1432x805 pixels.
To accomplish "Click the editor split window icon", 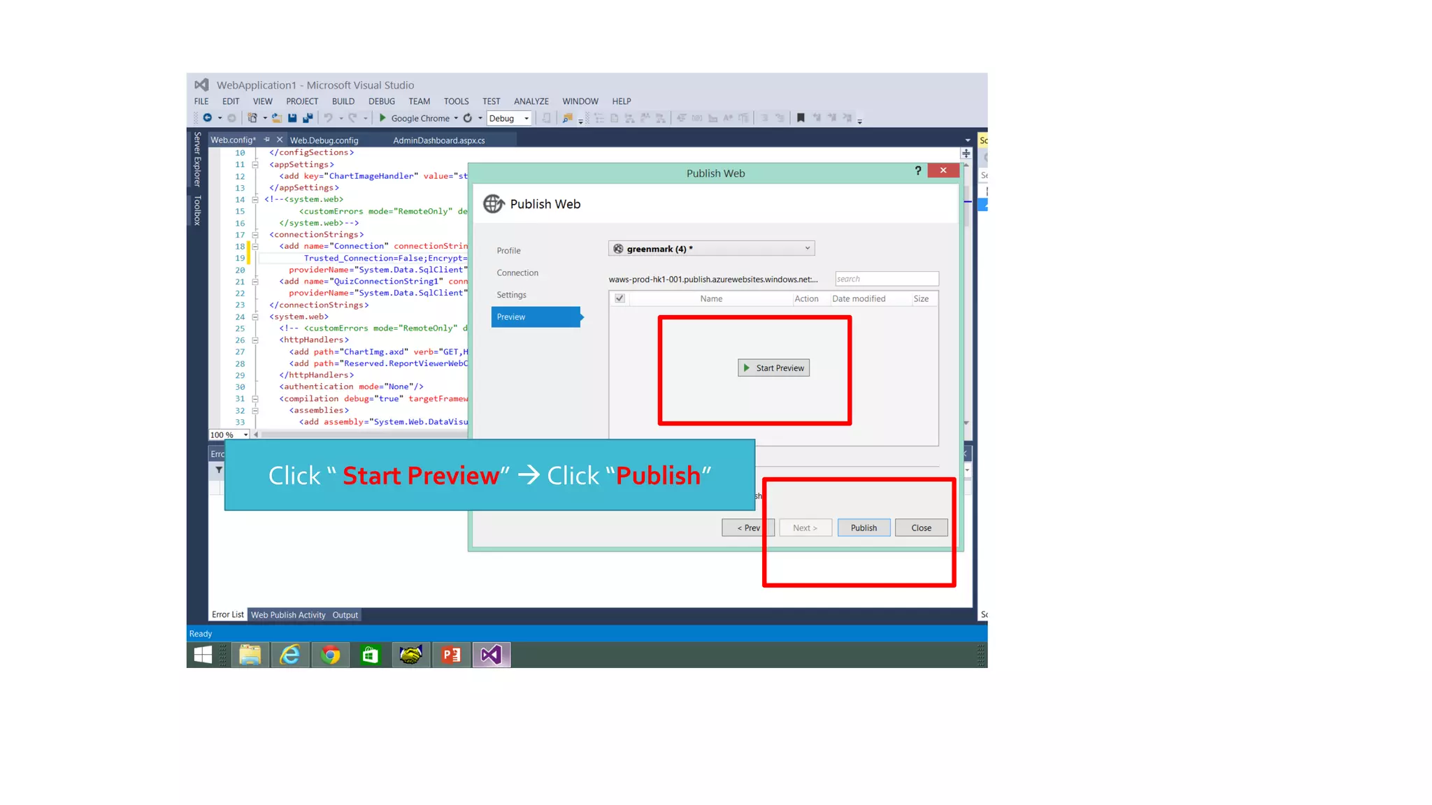I will pyautogui.click(x=966, y=153).
